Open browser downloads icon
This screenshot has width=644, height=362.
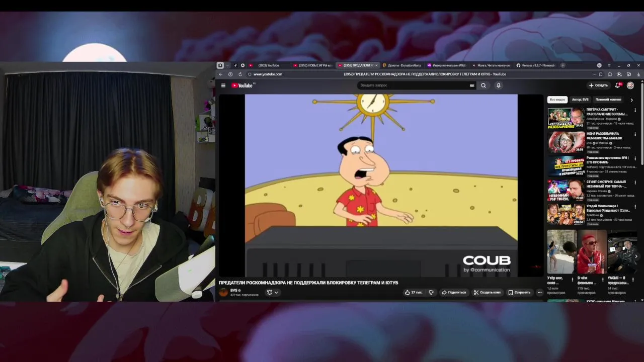638,74
